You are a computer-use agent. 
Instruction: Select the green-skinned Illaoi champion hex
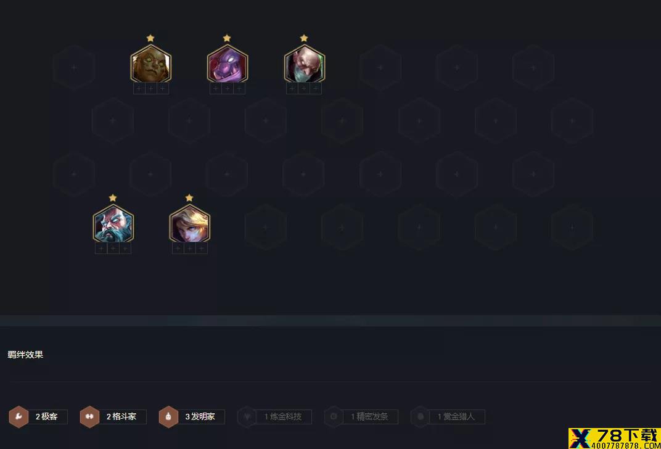tap(151, 64)
